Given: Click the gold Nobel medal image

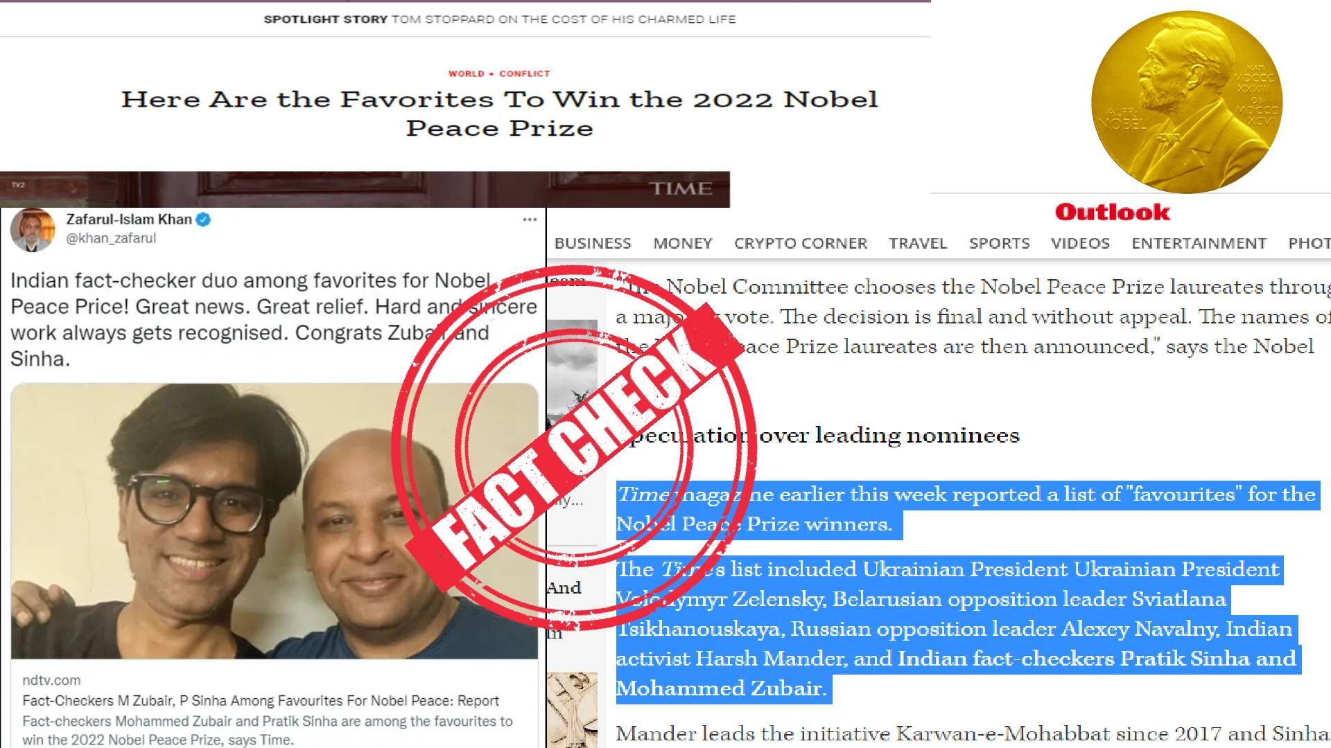Looking at the screenshot, I should coord(1186,102).
